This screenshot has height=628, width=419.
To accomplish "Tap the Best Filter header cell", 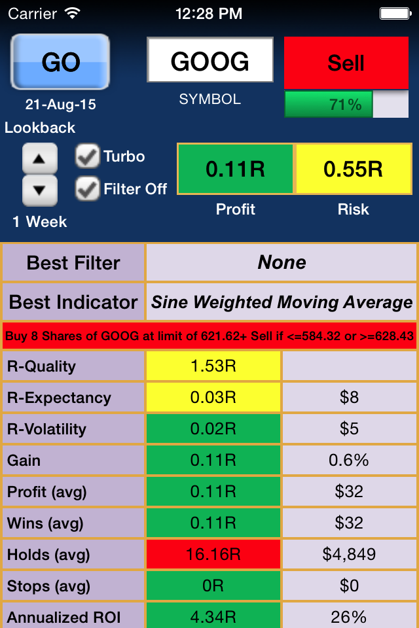I will (x=73, y=263).
